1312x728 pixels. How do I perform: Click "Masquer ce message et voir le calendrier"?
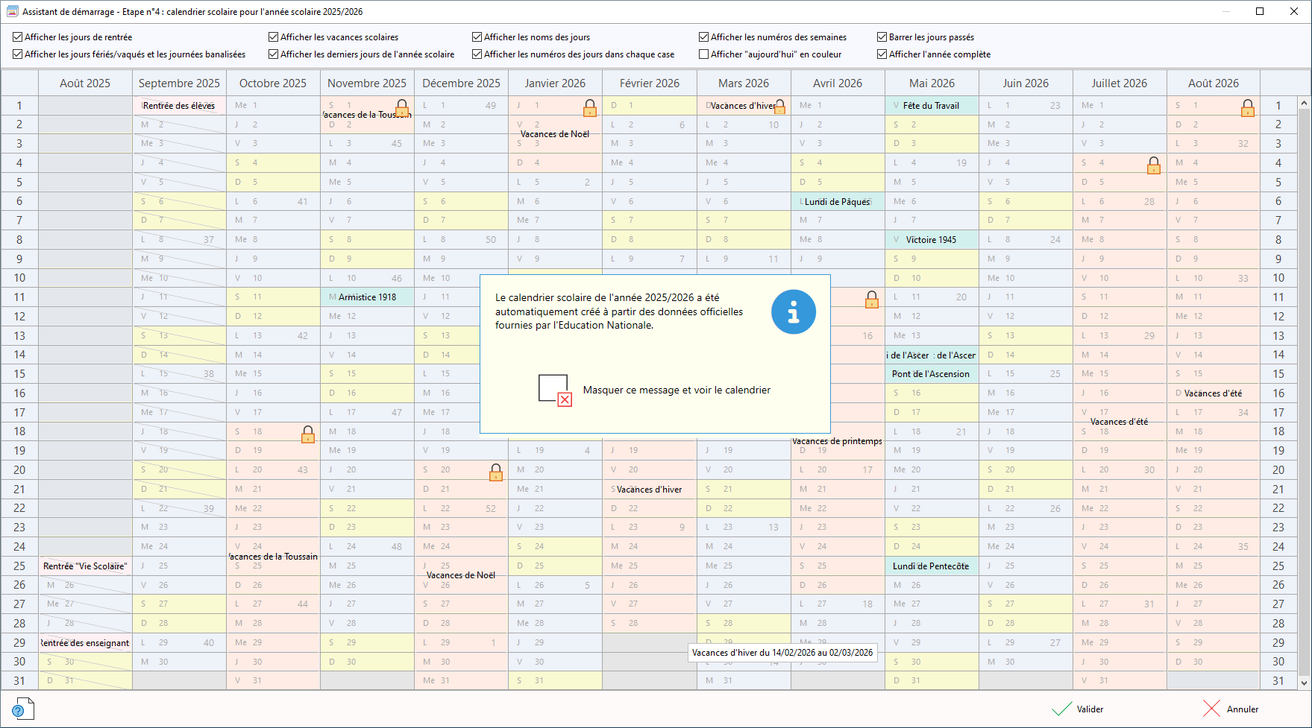pyautogui.click(x=677, y=390)
